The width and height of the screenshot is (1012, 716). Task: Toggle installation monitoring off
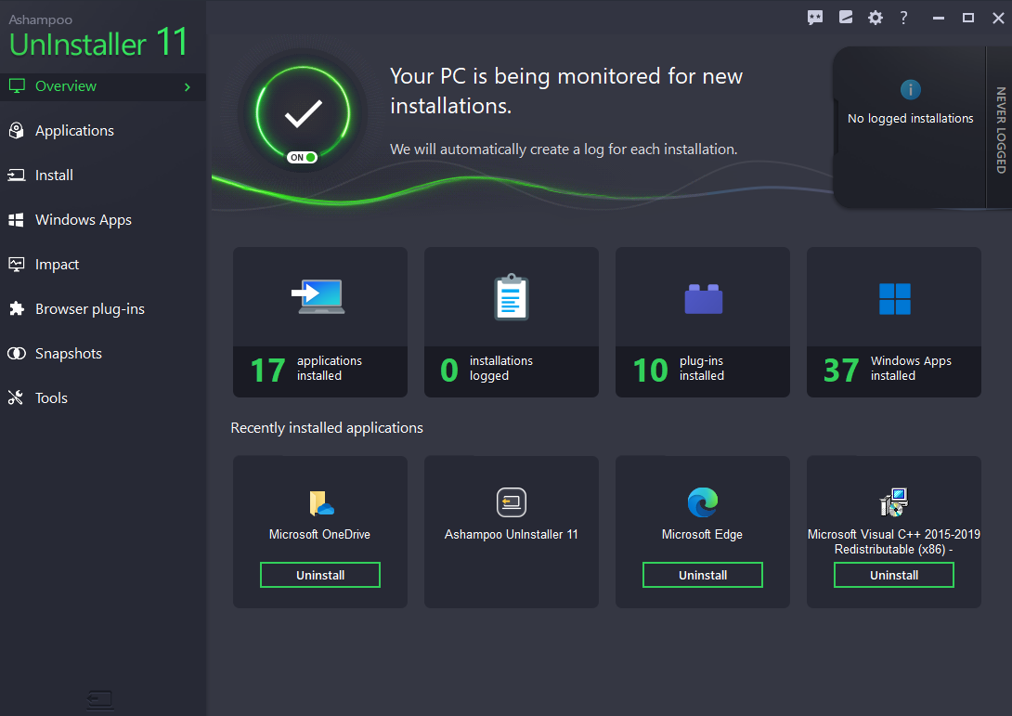pos(301,156)
